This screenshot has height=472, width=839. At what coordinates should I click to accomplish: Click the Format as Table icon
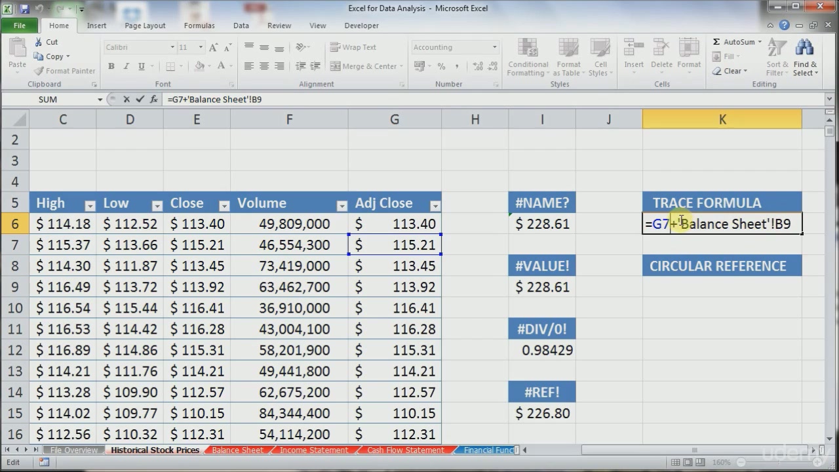pyautogui.click(x=568, y=49)
